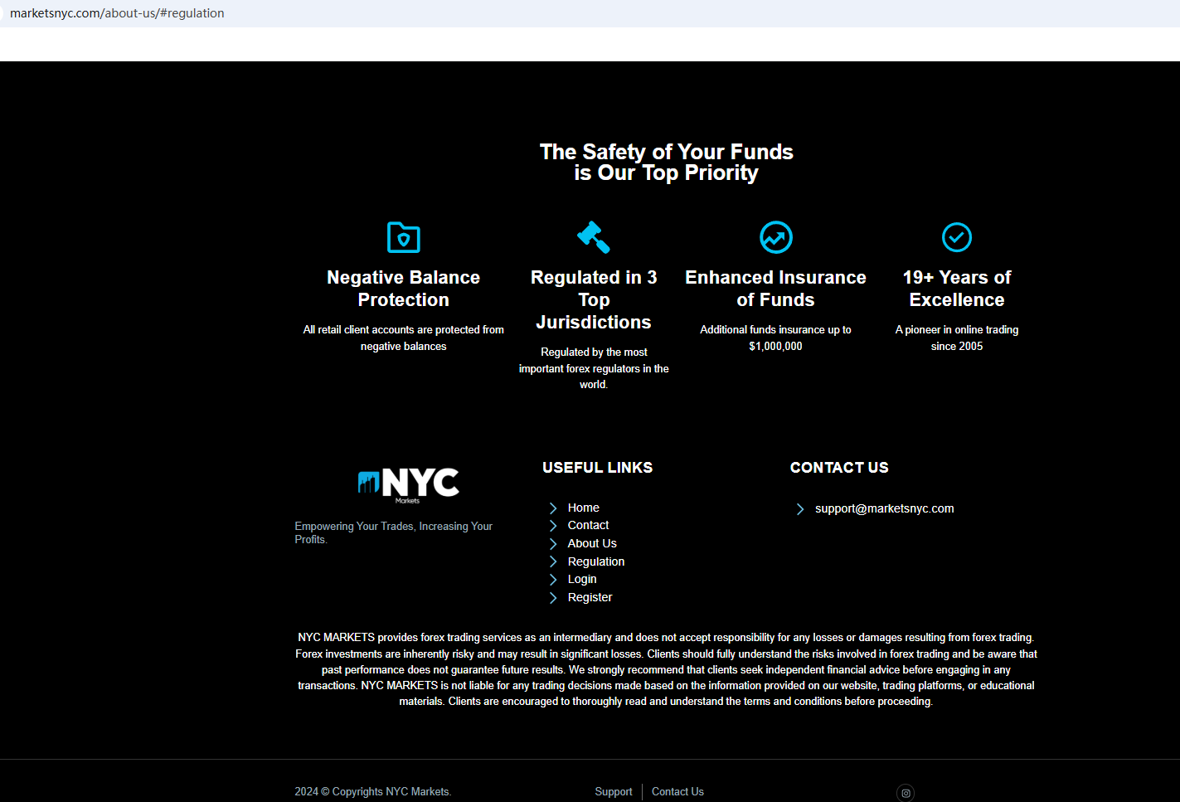Click the NYC MARKETS risk disclaimer paragraph
The width and height of the screenshot is (1180, 802).
tap(667, 669)
